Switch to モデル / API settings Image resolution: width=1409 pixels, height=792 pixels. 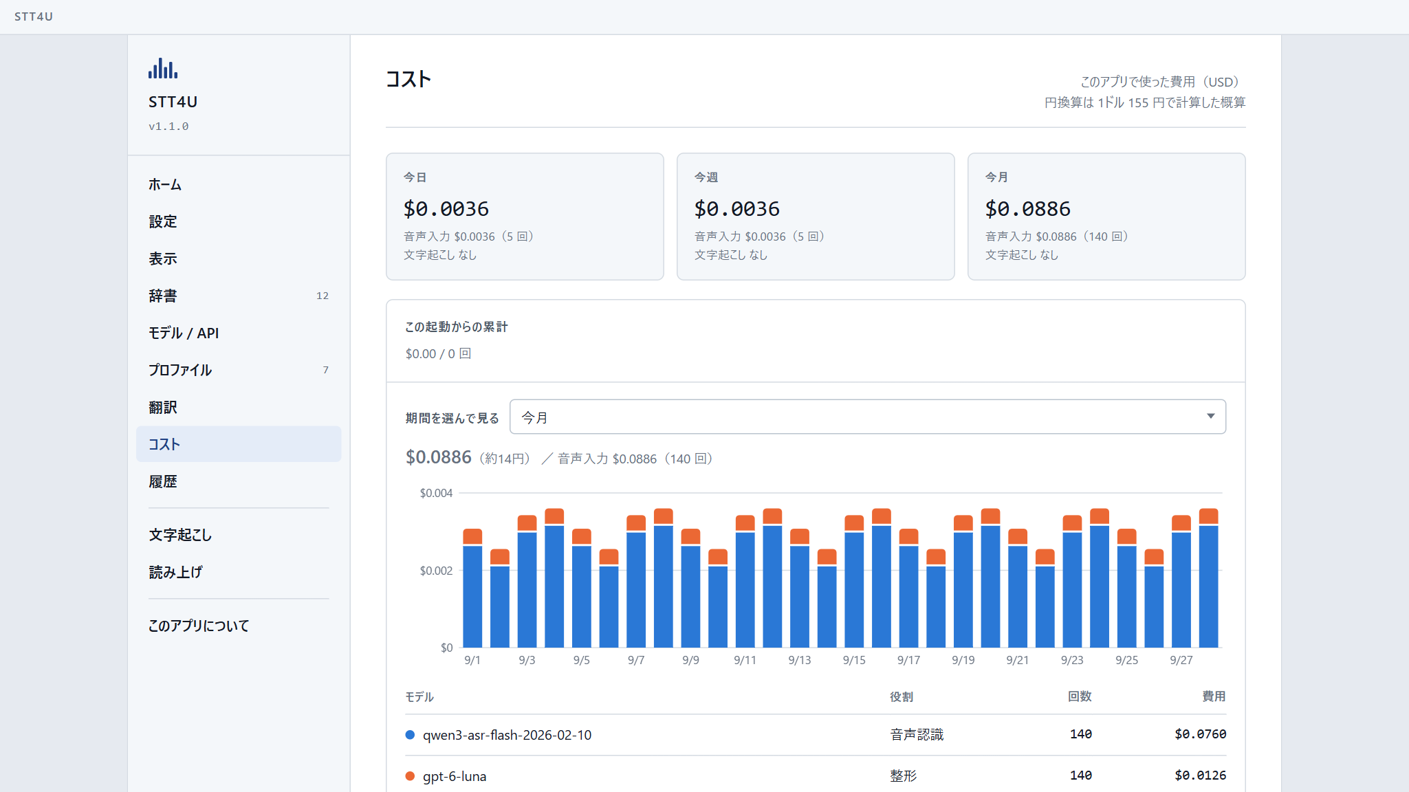pos(239,333)
